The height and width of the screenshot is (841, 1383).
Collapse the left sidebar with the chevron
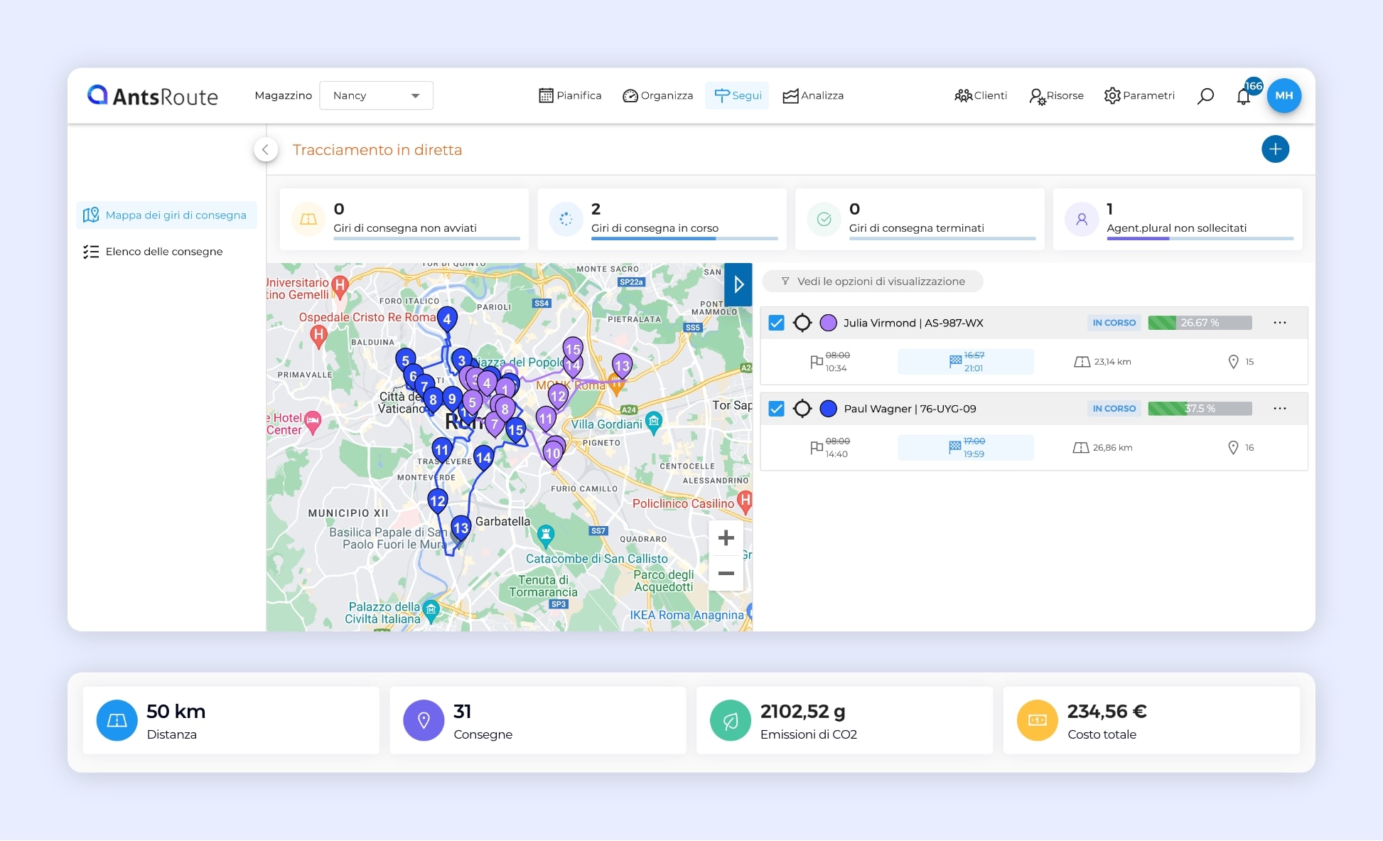tap(266, 149)
